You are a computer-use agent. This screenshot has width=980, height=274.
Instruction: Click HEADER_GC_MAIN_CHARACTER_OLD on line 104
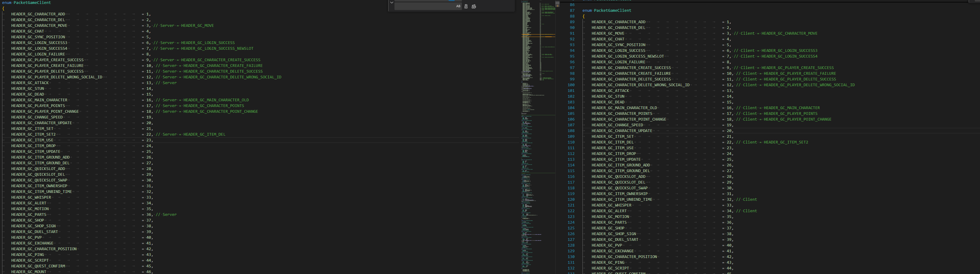[624, 108]
